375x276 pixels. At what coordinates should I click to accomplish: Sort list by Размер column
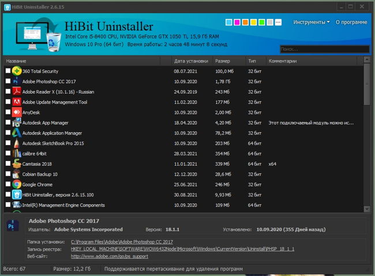click(229, 61)
